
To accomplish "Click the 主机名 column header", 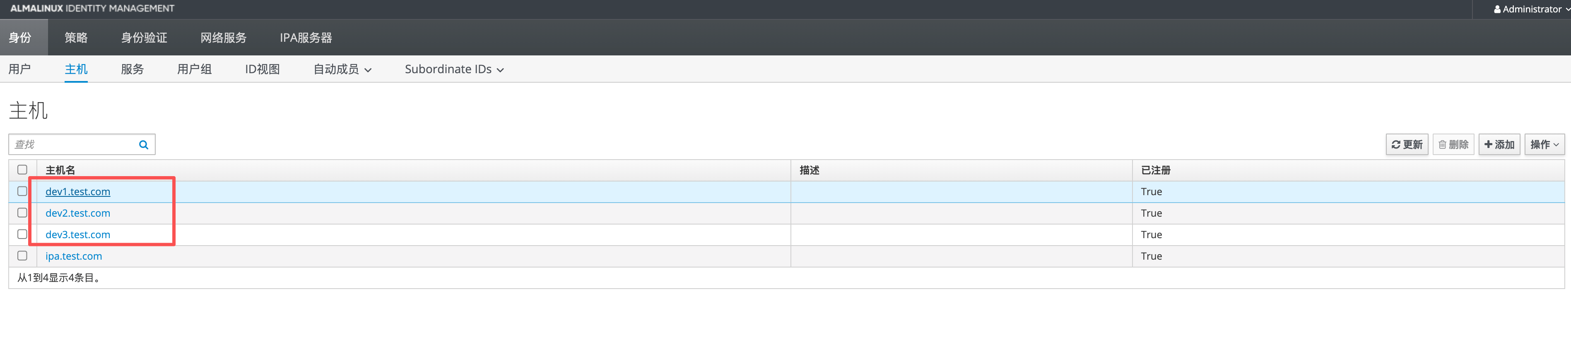I will coord(60,170).
